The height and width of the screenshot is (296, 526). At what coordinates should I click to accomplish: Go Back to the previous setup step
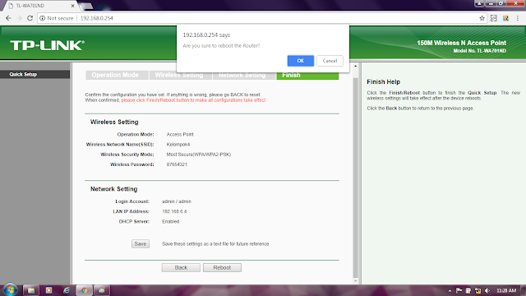pos(181,267)
